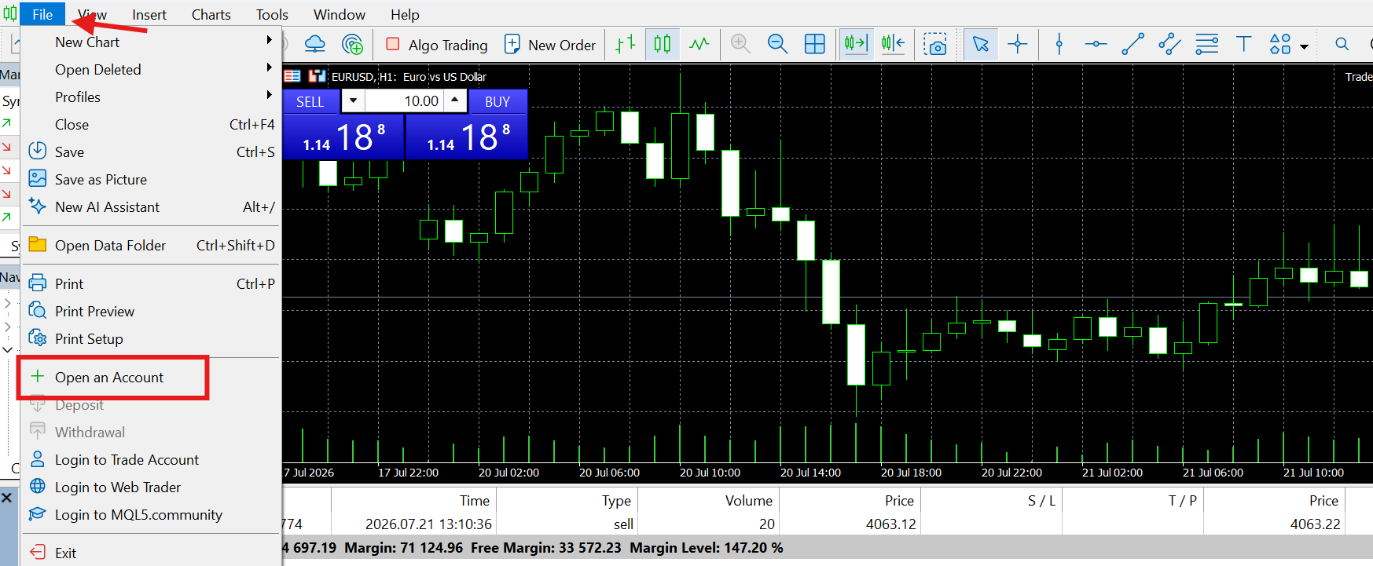Choose Save as Picture from File menu
The height and width of the screenshot is (566, 1373).
151,179
